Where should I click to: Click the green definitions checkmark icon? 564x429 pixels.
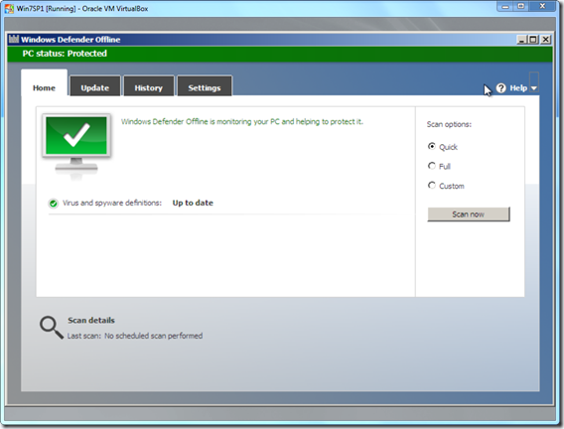point(54,204)
